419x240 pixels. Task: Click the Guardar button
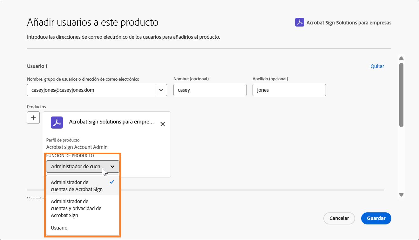coord(376,218)
